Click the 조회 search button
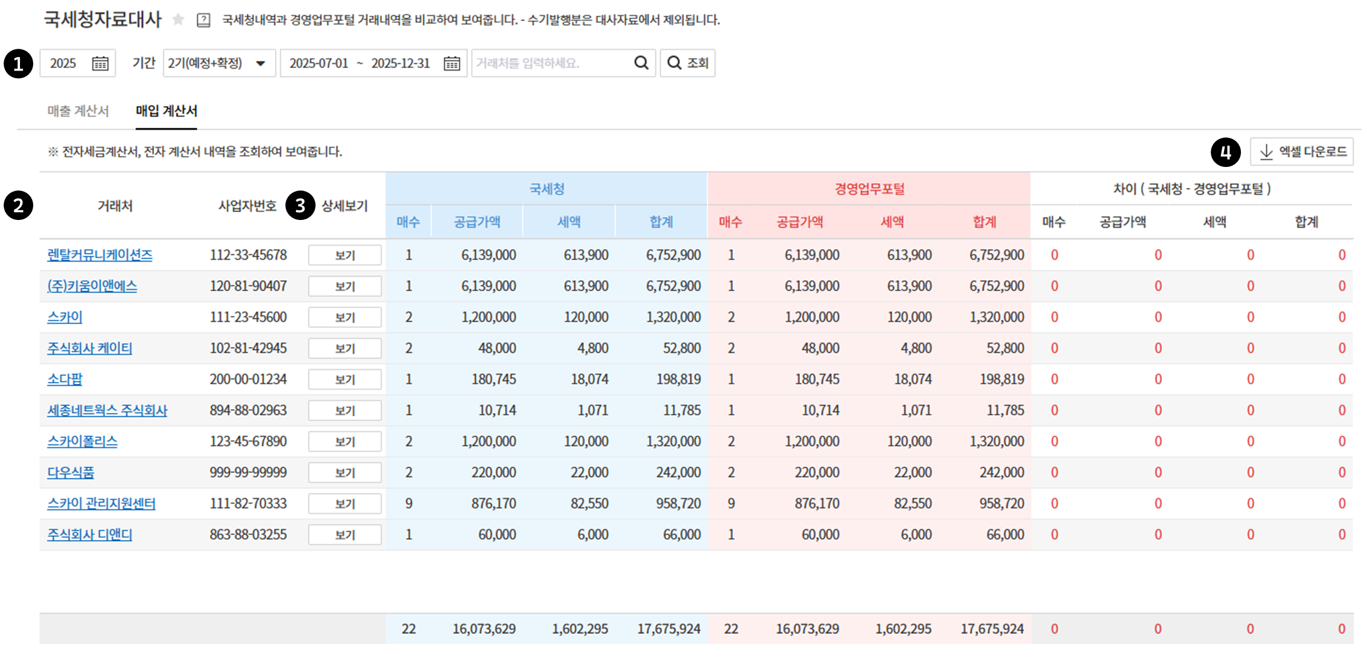Viewport: 1367px width, 658px height. click(688, 63)
